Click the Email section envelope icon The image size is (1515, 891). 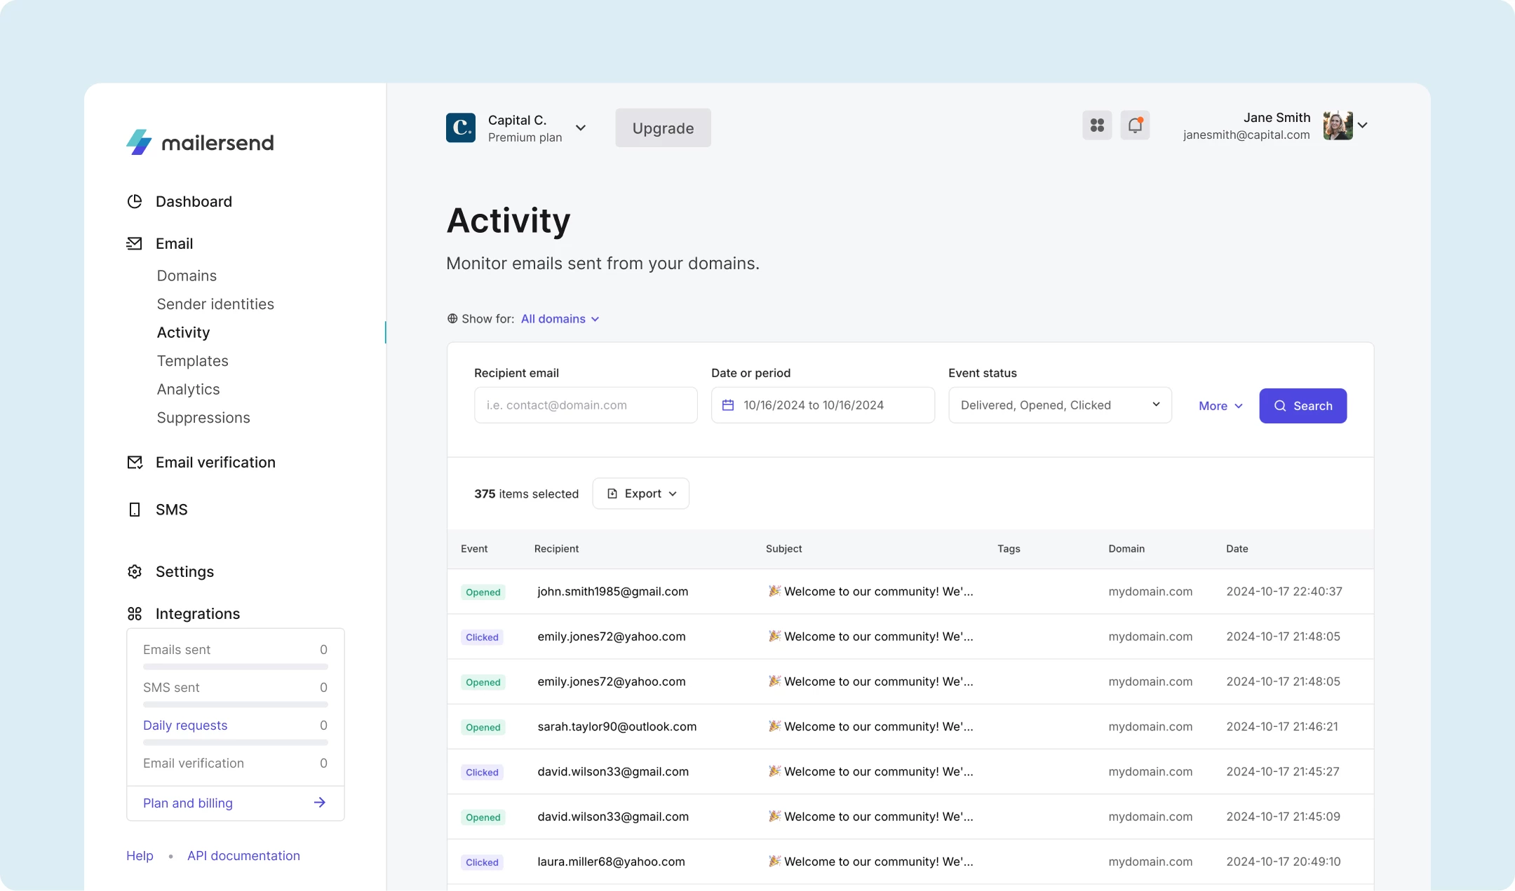pos(134,243)
